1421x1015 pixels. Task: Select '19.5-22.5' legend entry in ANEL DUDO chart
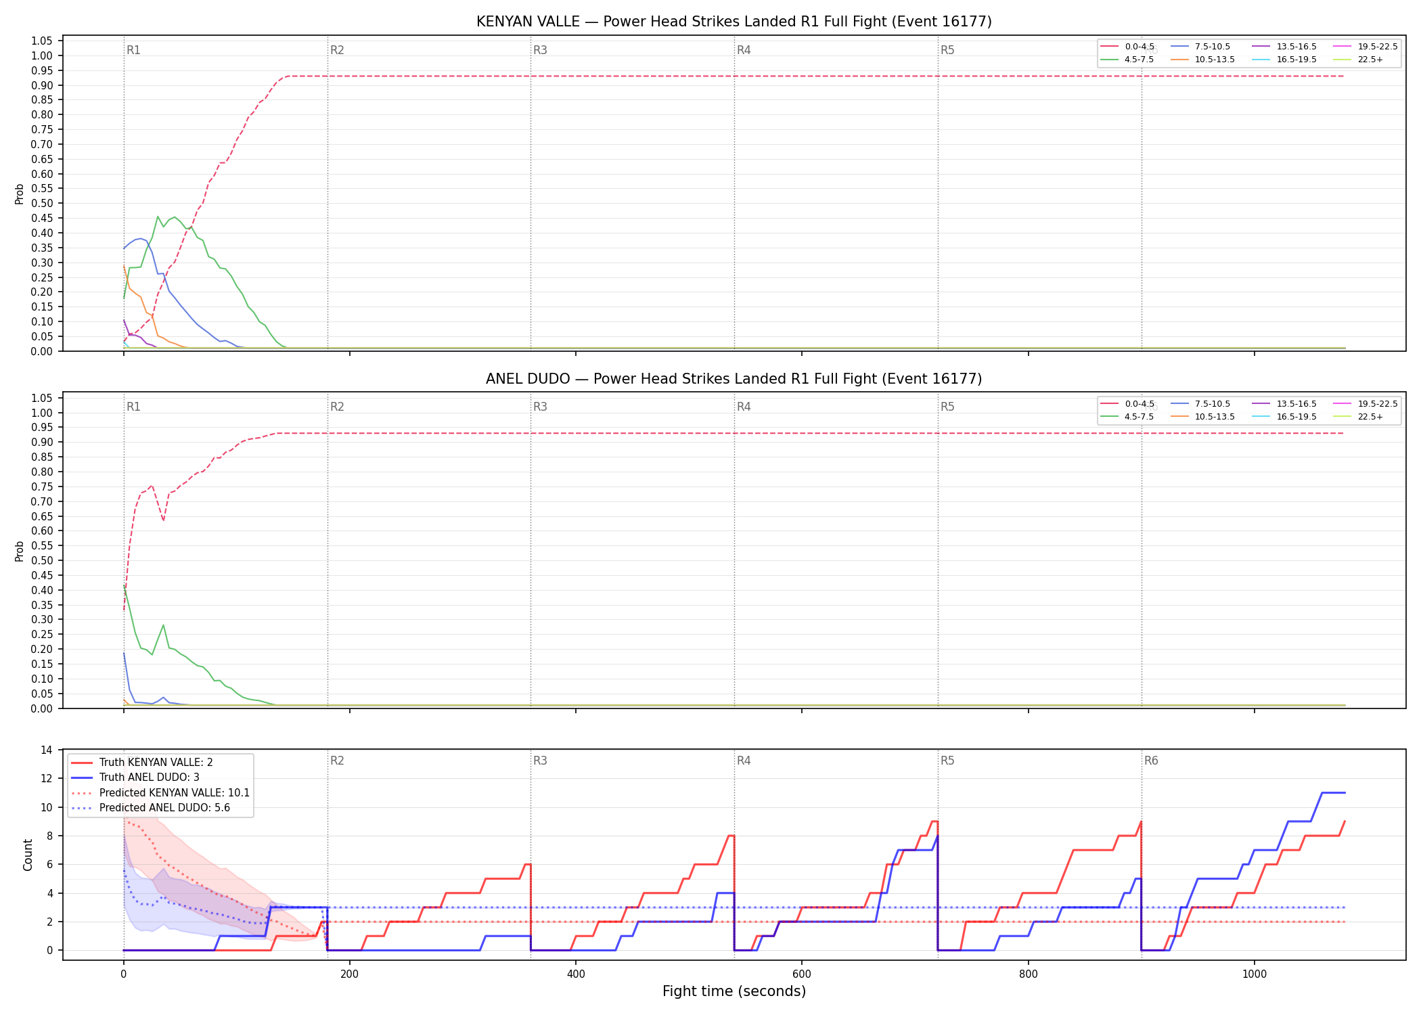coord(1366,404)
